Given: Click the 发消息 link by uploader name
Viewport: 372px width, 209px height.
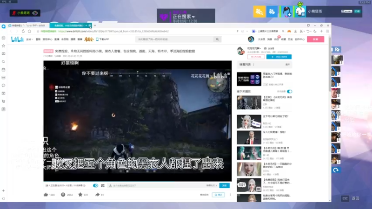Looking at the screenshot, I should tap(269, 48).
